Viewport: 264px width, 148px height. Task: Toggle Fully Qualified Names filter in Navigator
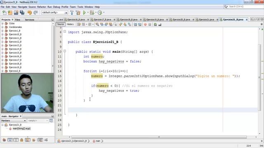point(34,140)
